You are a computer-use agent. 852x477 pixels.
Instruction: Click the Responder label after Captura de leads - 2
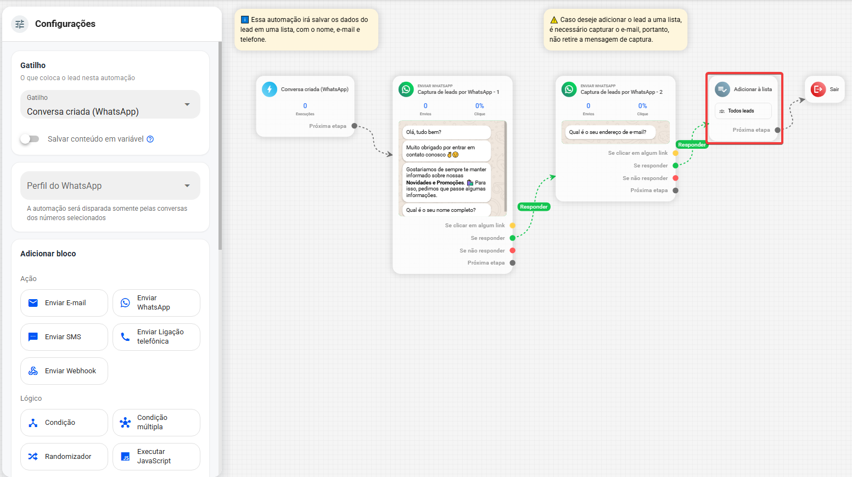tap(692, 145)
